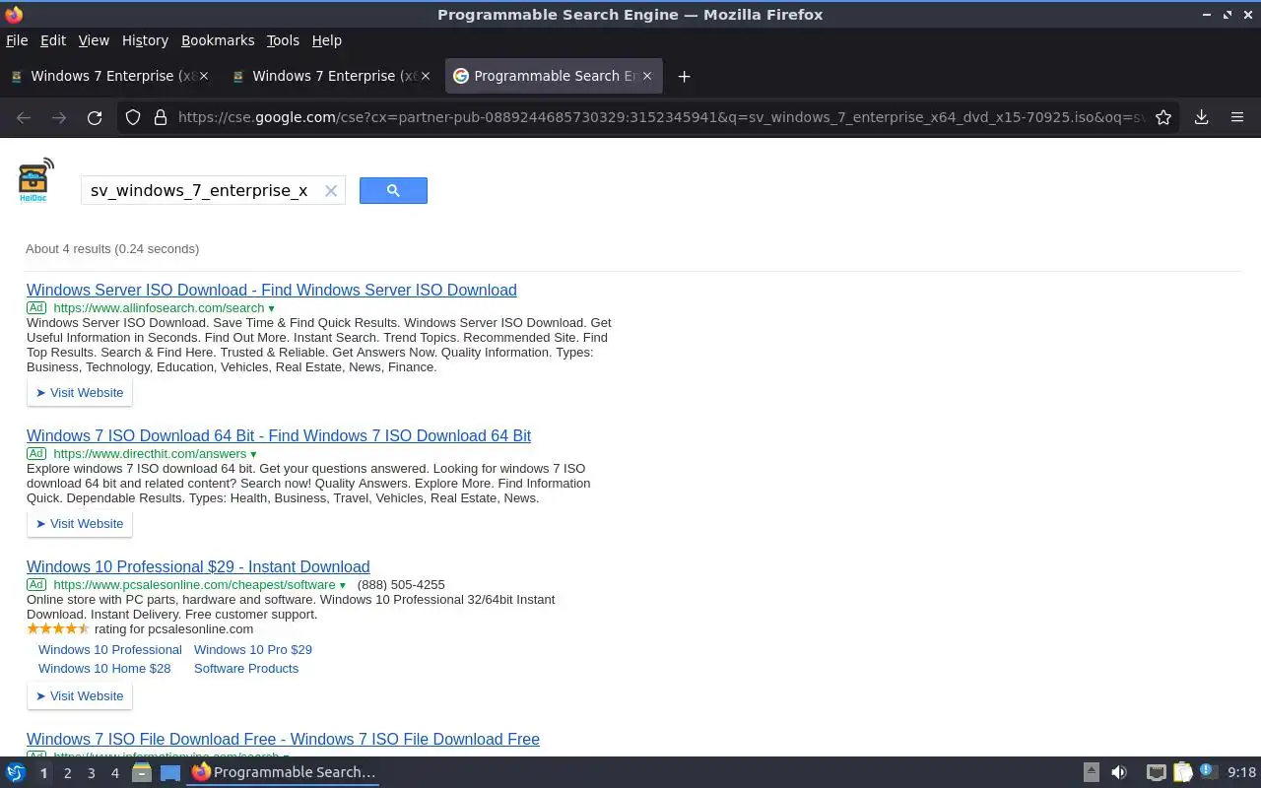The width and height of the screenshot is (1261, 788).
Task: Switch to the first Windows 7 Enterprise tab
Action: [x=108, y=76]
